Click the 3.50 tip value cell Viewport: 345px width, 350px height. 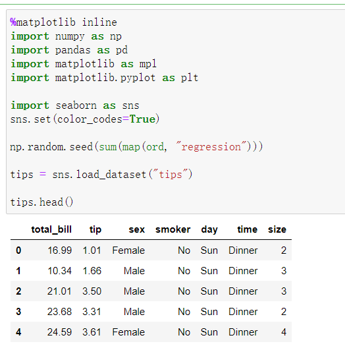point(92,291)
